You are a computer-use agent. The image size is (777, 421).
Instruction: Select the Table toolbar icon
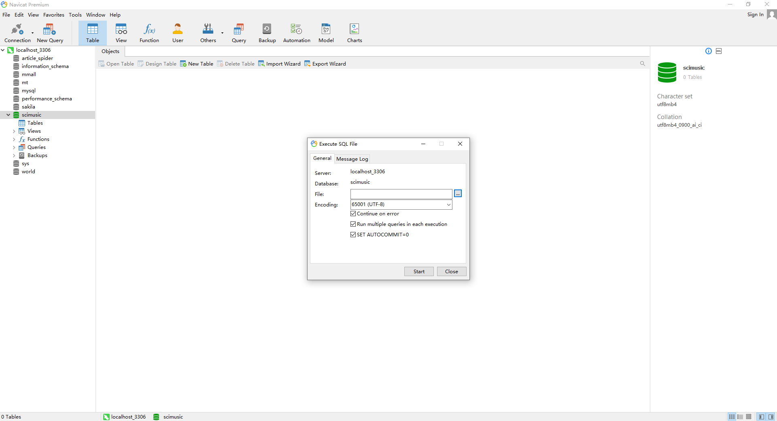pyautogui.click(x=93, y=33)
